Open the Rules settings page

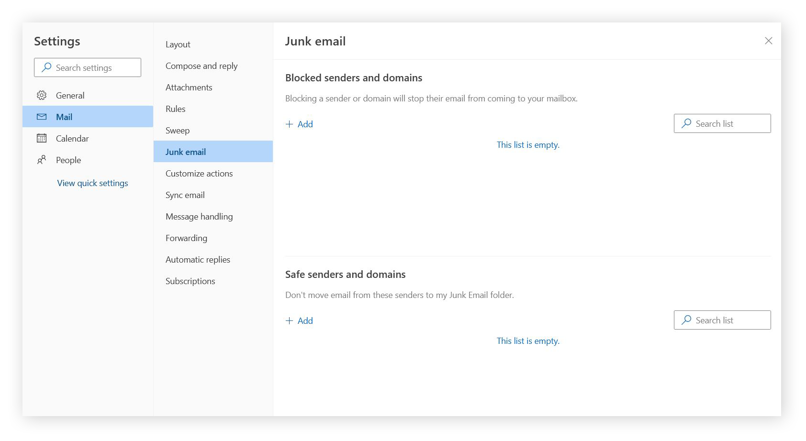tap(175, 109)
